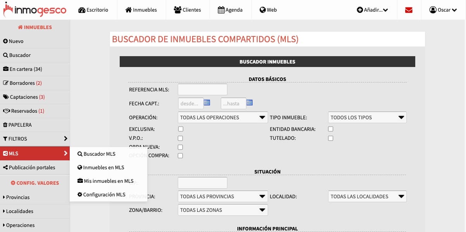Open the TODAS LAS PROVINCIAS dropdown
This screenshot has width=466, height=232.
pyautogui.click(x=222, y=196)
